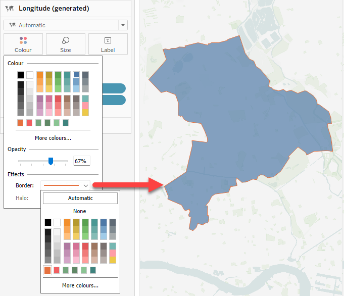Pick the black swatch in the Colour panel
The height and width of the screenshot is (296, 344).
pos(21,75)
